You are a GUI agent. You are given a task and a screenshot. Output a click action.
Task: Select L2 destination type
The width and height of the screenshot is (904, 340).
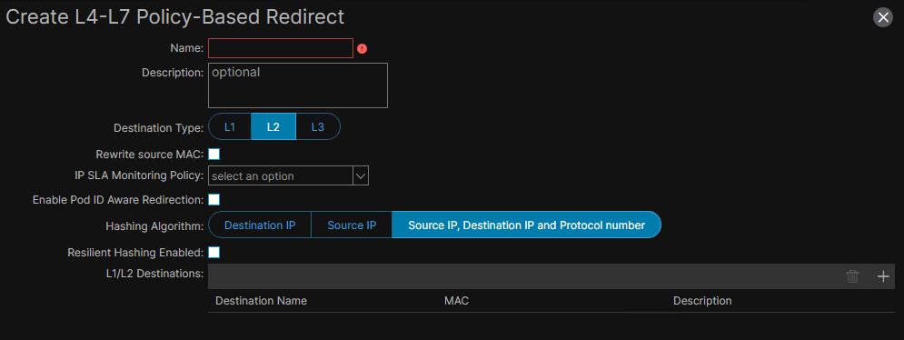point(273,126)
